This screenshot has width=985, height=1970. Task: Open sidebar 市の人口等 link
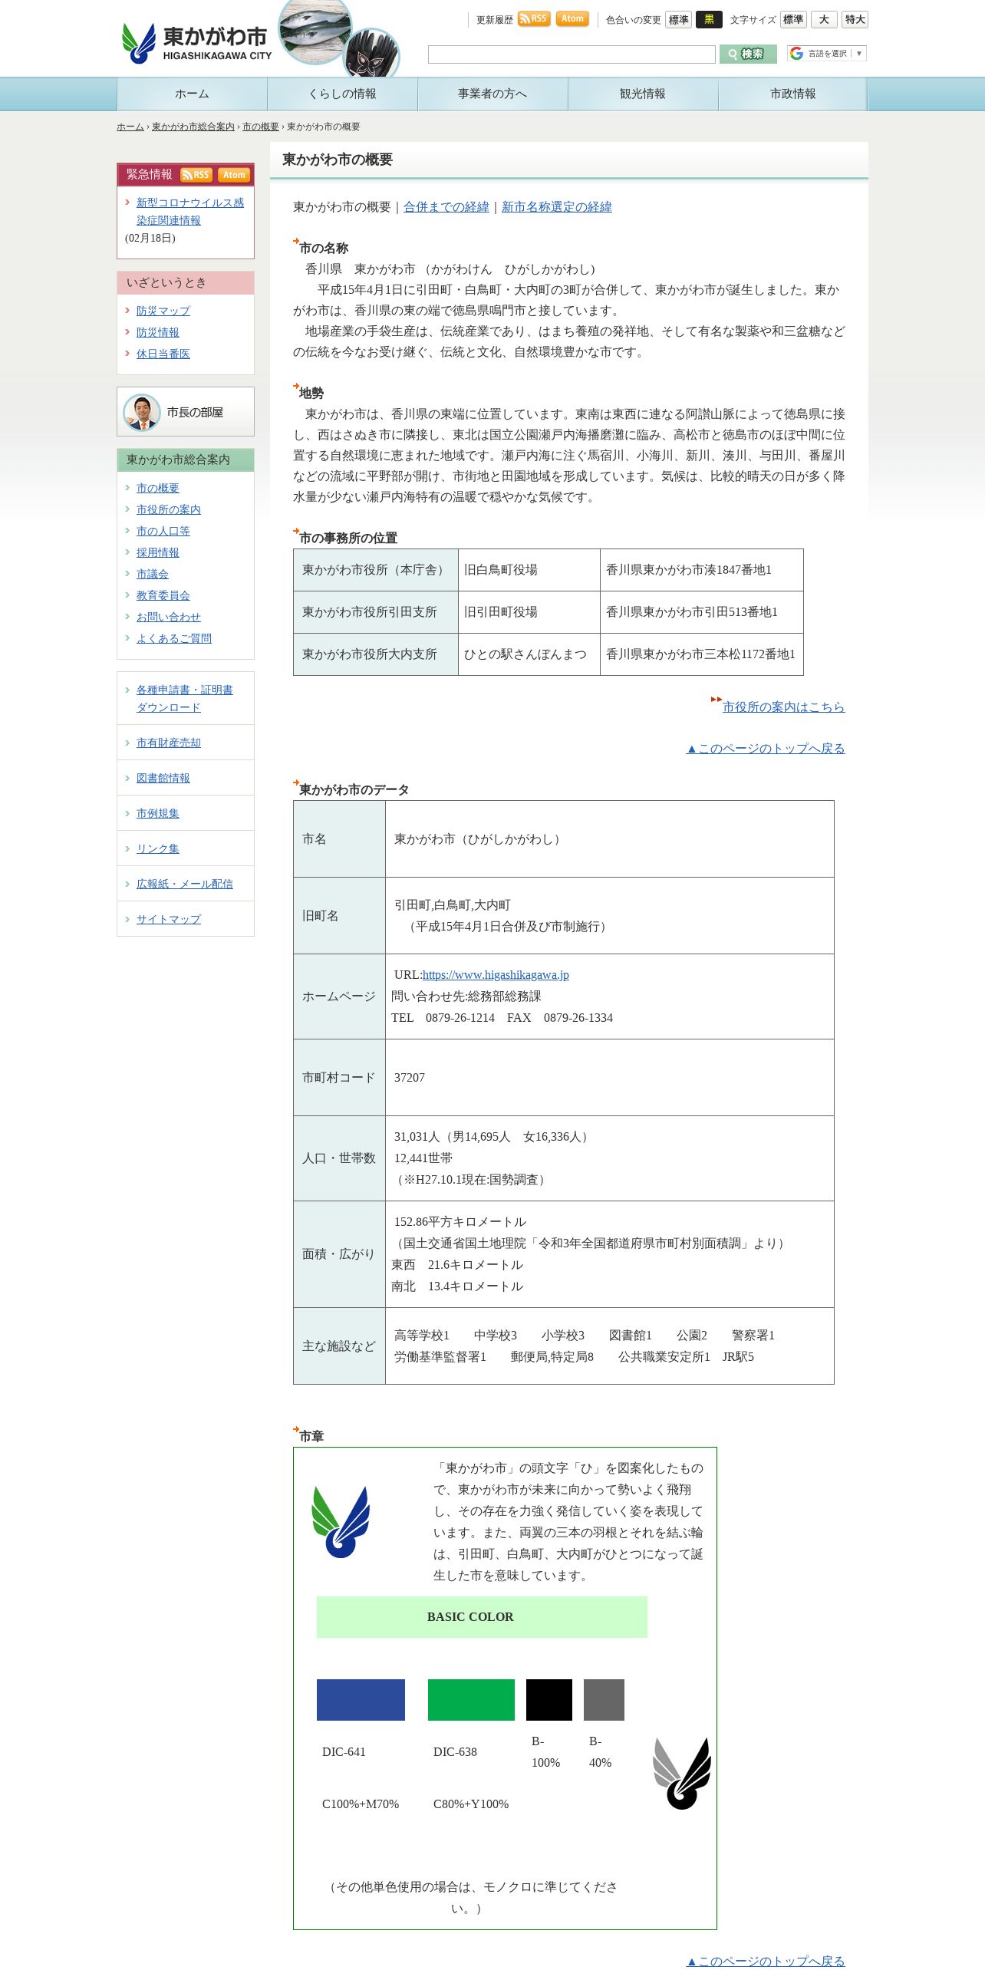[x=163, y=531]
